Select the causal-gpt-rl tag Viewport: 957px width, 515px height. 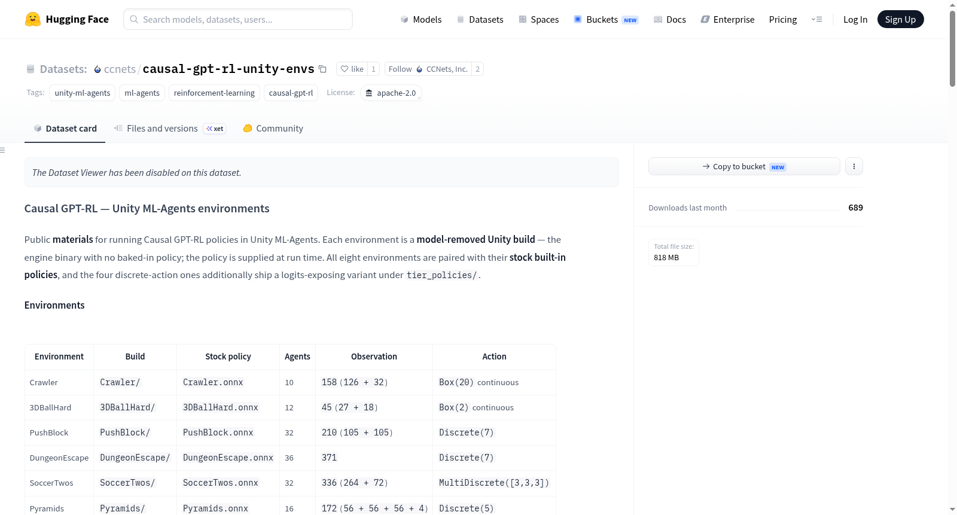point(291,93)
